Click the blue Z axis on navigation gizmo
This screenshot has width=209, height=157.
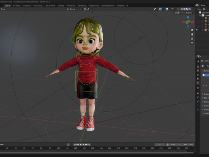coord(188,17)
